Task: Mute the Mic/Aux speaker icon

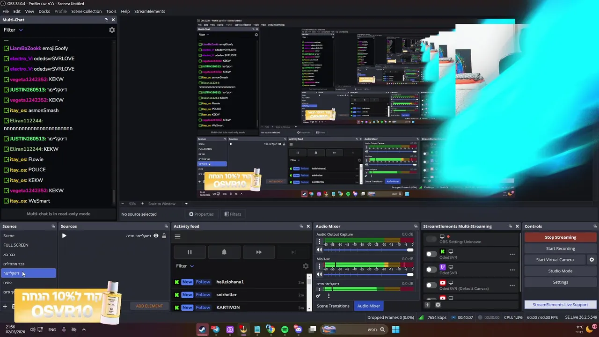Action: coord(320,274)
